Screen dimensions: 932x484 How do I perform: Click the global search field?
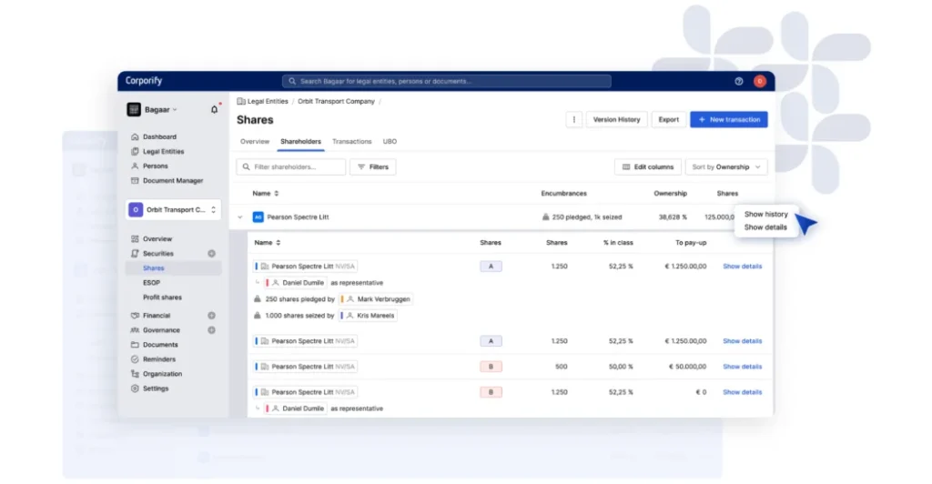[x=446, y=81]
